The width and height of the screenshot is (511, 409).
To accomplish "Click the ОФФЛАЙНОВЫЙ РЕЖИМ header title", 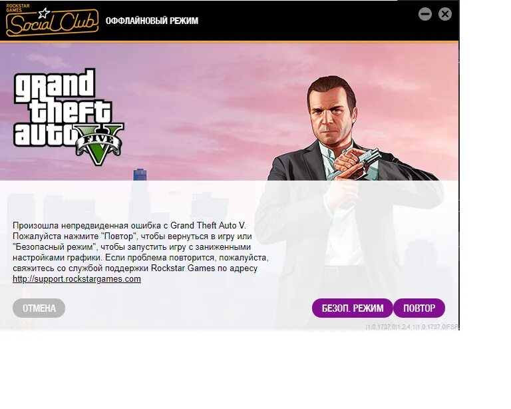I will tap(152, 21).
